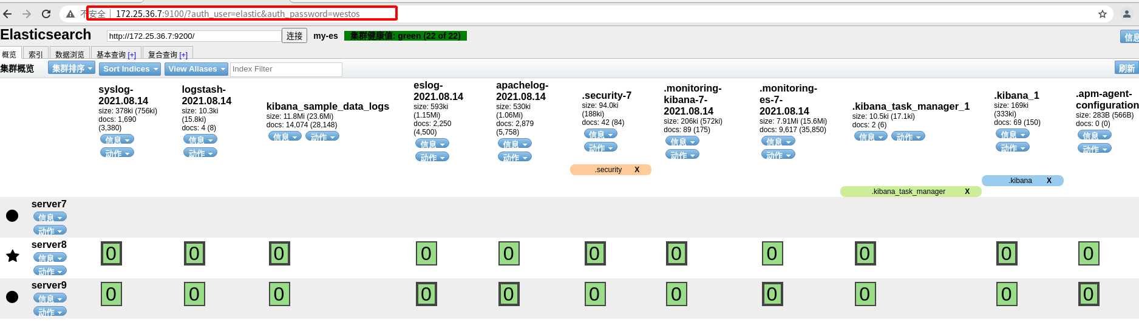
Task: Open the browser profile avatar icon
Action: (x=1127, y=14)
